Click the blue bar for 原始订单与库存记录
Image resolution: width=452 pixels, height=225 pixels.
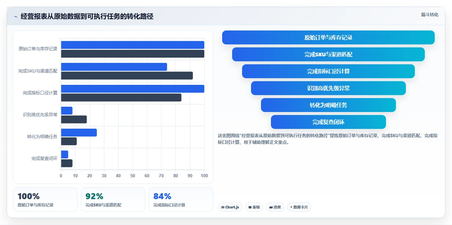coord(133,45)
